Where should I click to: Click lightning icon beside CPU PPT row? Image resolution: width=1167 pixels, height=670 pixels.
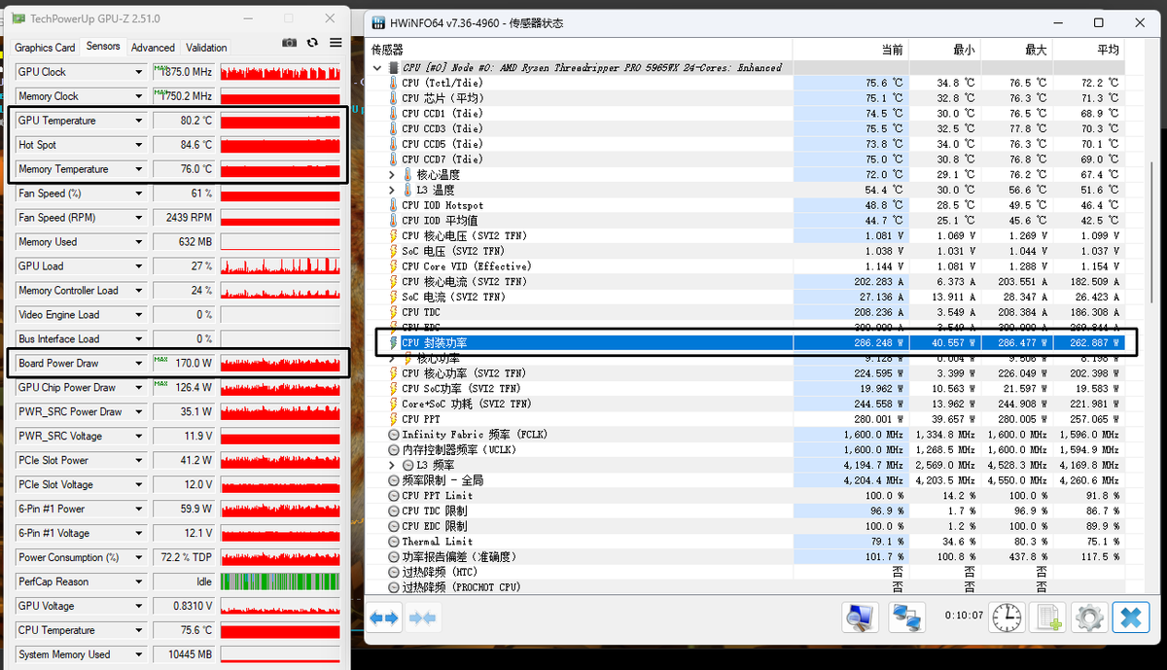(393, 419)
